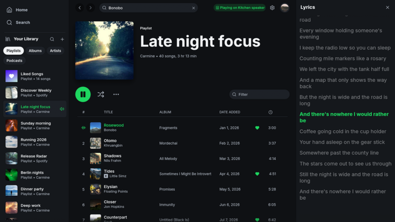Open the Release Radar playlist
This screenshot has height=222, width=395.
coord(35,158)
